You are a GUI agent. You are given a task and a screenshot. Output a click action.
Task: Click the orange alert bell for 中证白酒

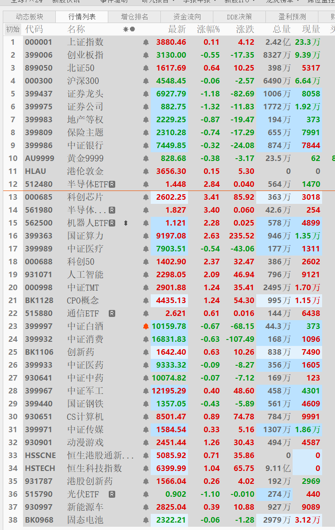coord(146,327)
